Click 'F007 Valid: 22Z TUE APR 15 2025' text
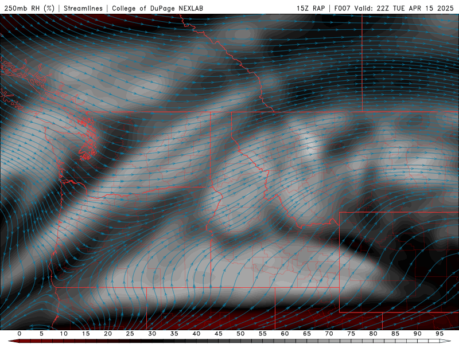 (394, 8)
